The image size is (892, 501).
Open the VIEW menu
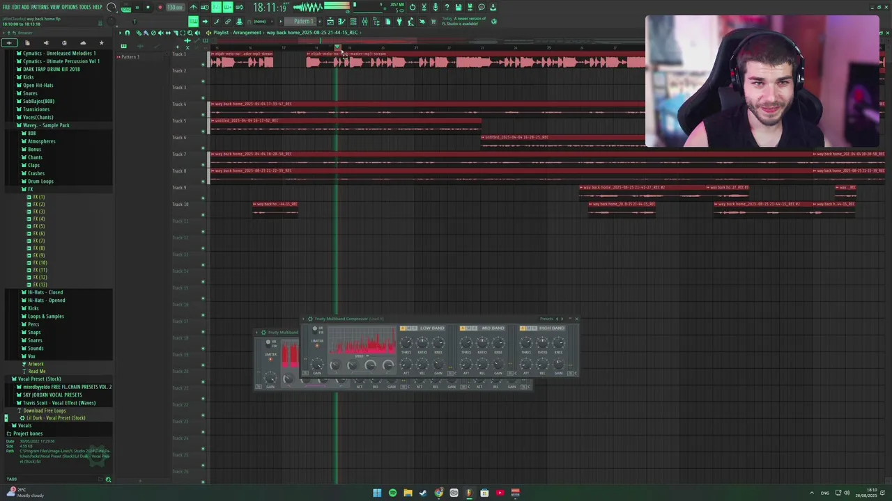pyautogui.click(x=55, y=7)
